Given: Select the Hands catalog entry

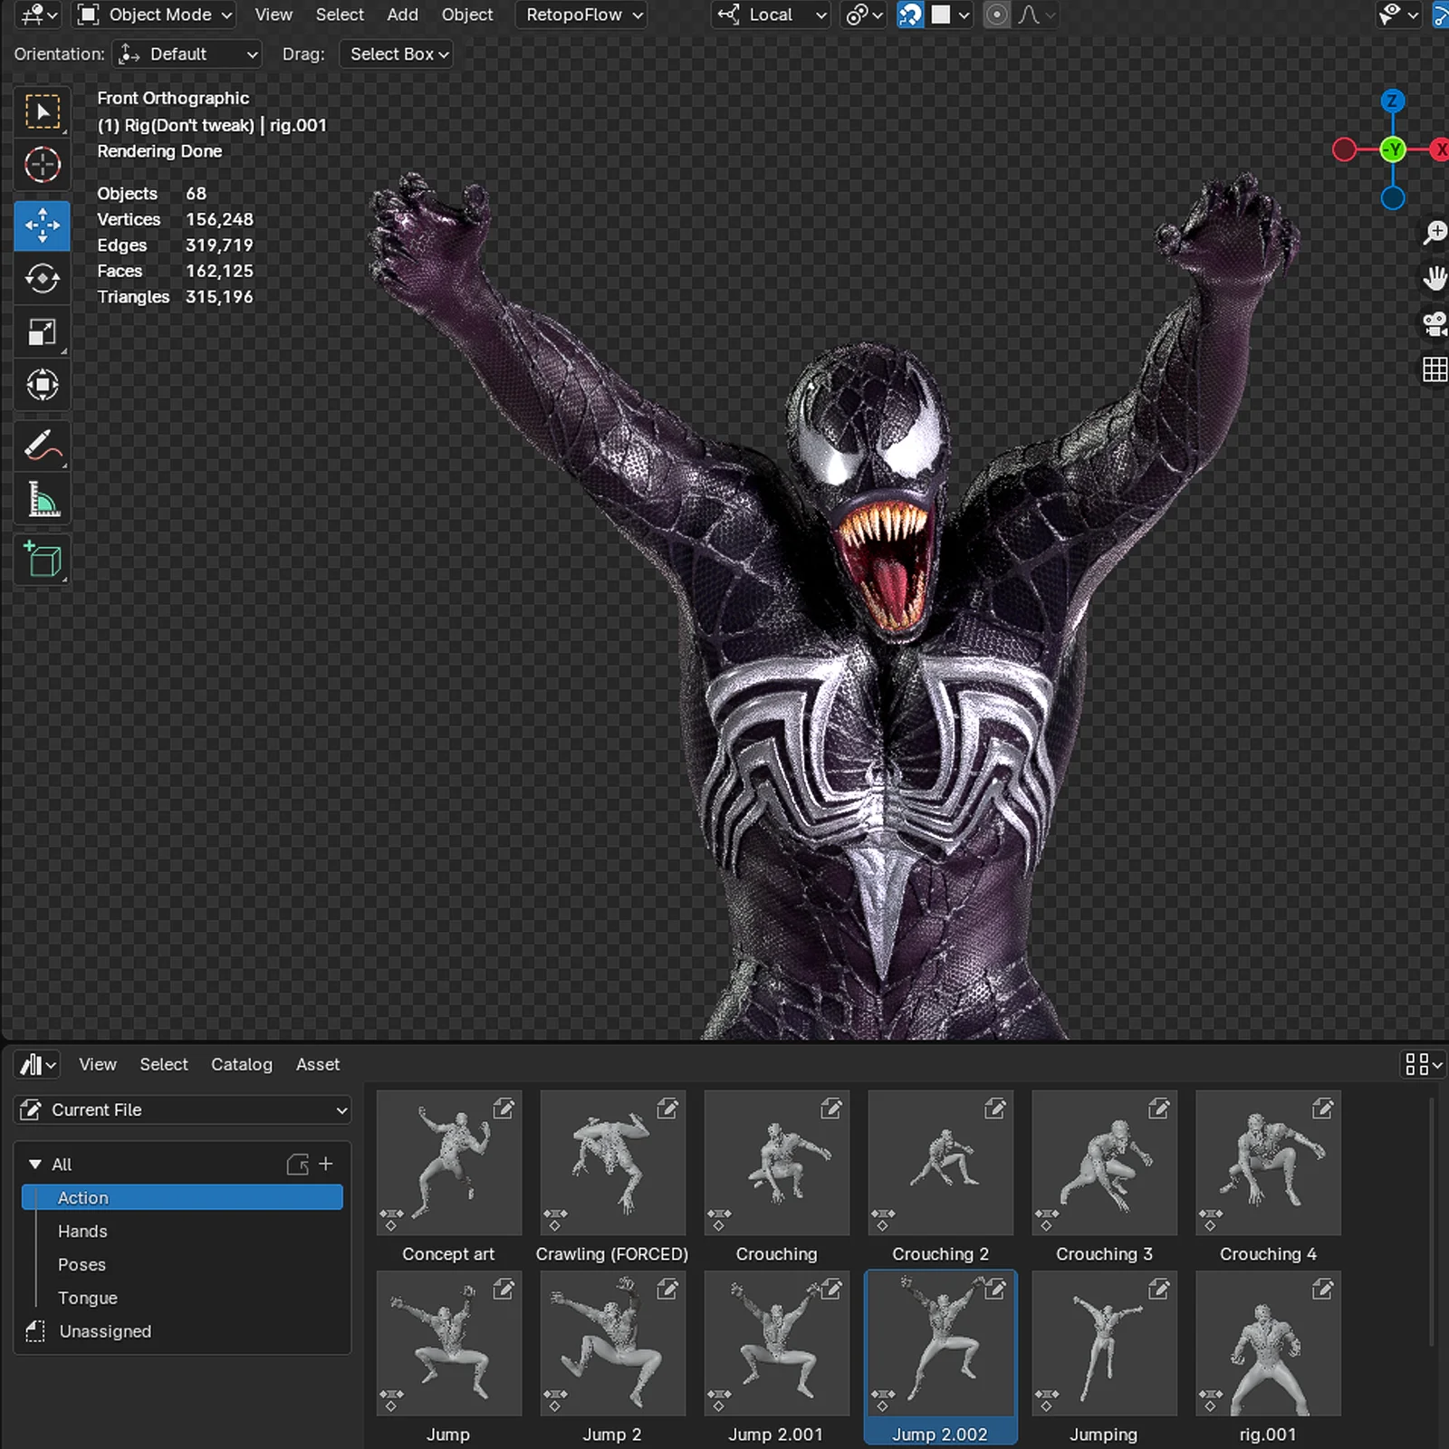Looking at the screenshot, I should [x=82, y=1231].
